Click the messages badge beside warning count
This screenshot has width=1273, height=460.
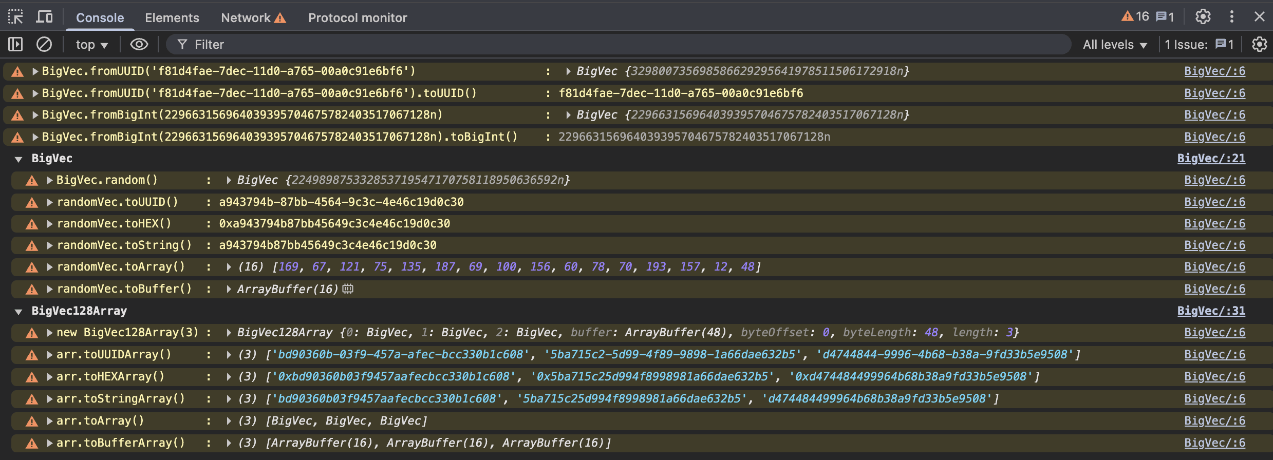[1165, 16]
